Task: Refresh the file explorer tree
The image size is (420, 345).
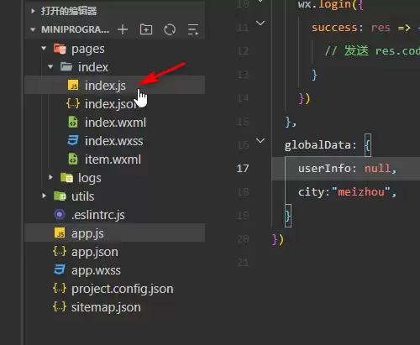Action: [170, 29]
